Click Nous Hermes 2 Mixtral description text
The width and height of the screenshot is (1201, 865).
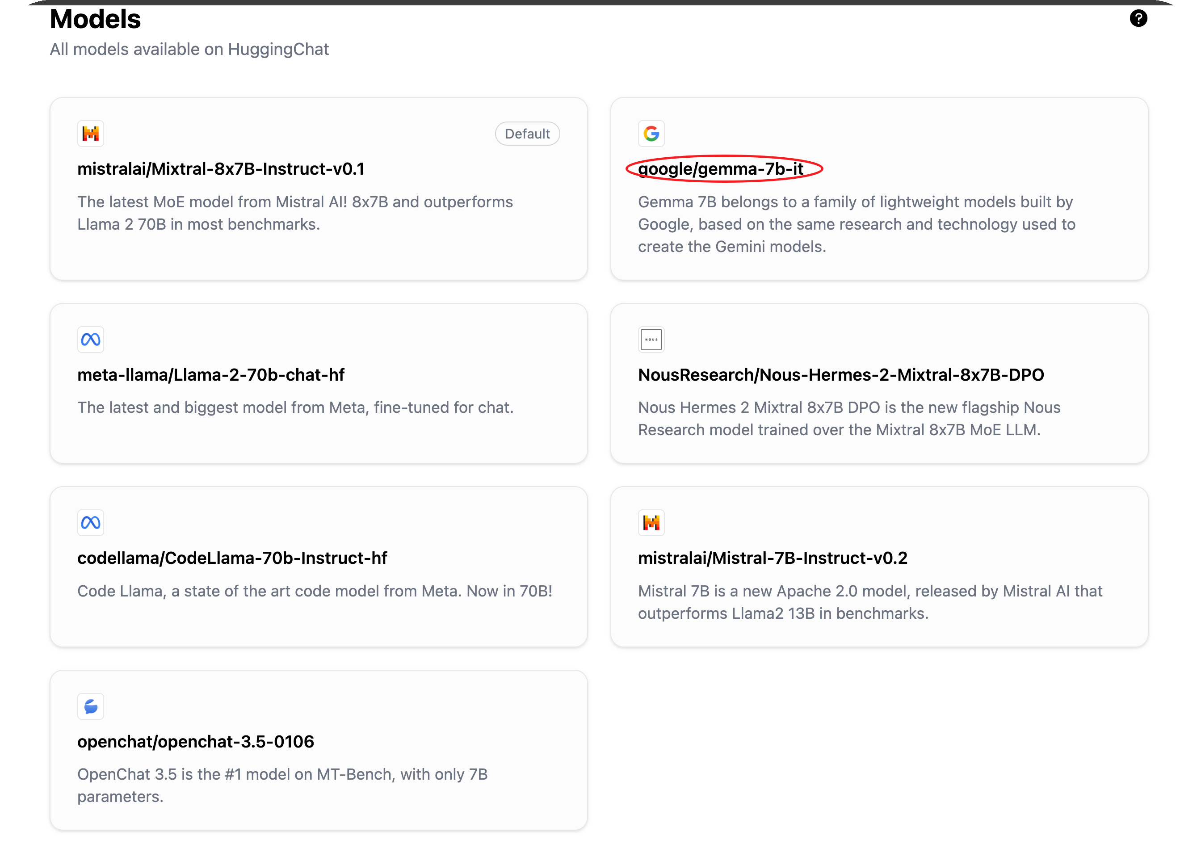pos(849,419)
